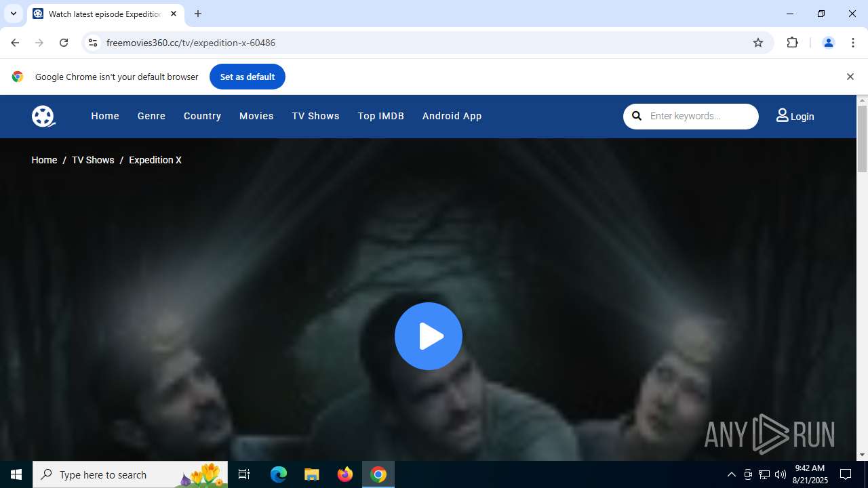
Task: Open the Login link
Action: coord(795,116)
